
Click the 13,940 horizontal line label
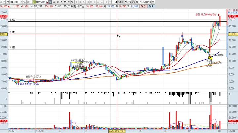pyautogui.click(x=12, y=32)
